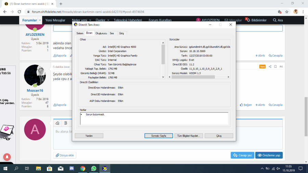Click the share icon on post #4
This screenshot has width=308, height=173.
pyautogui.click(x=270, y=67)
